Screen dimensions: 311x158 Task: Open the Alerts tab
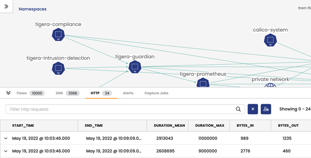128,93
